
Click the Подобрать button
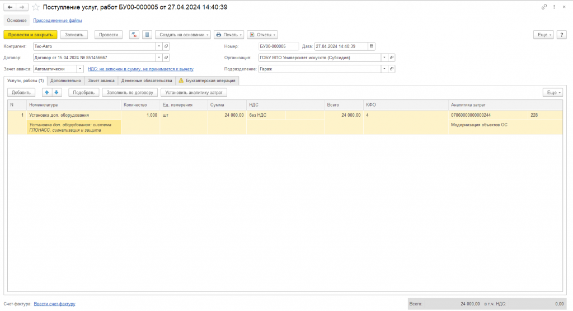pos(84,93)
